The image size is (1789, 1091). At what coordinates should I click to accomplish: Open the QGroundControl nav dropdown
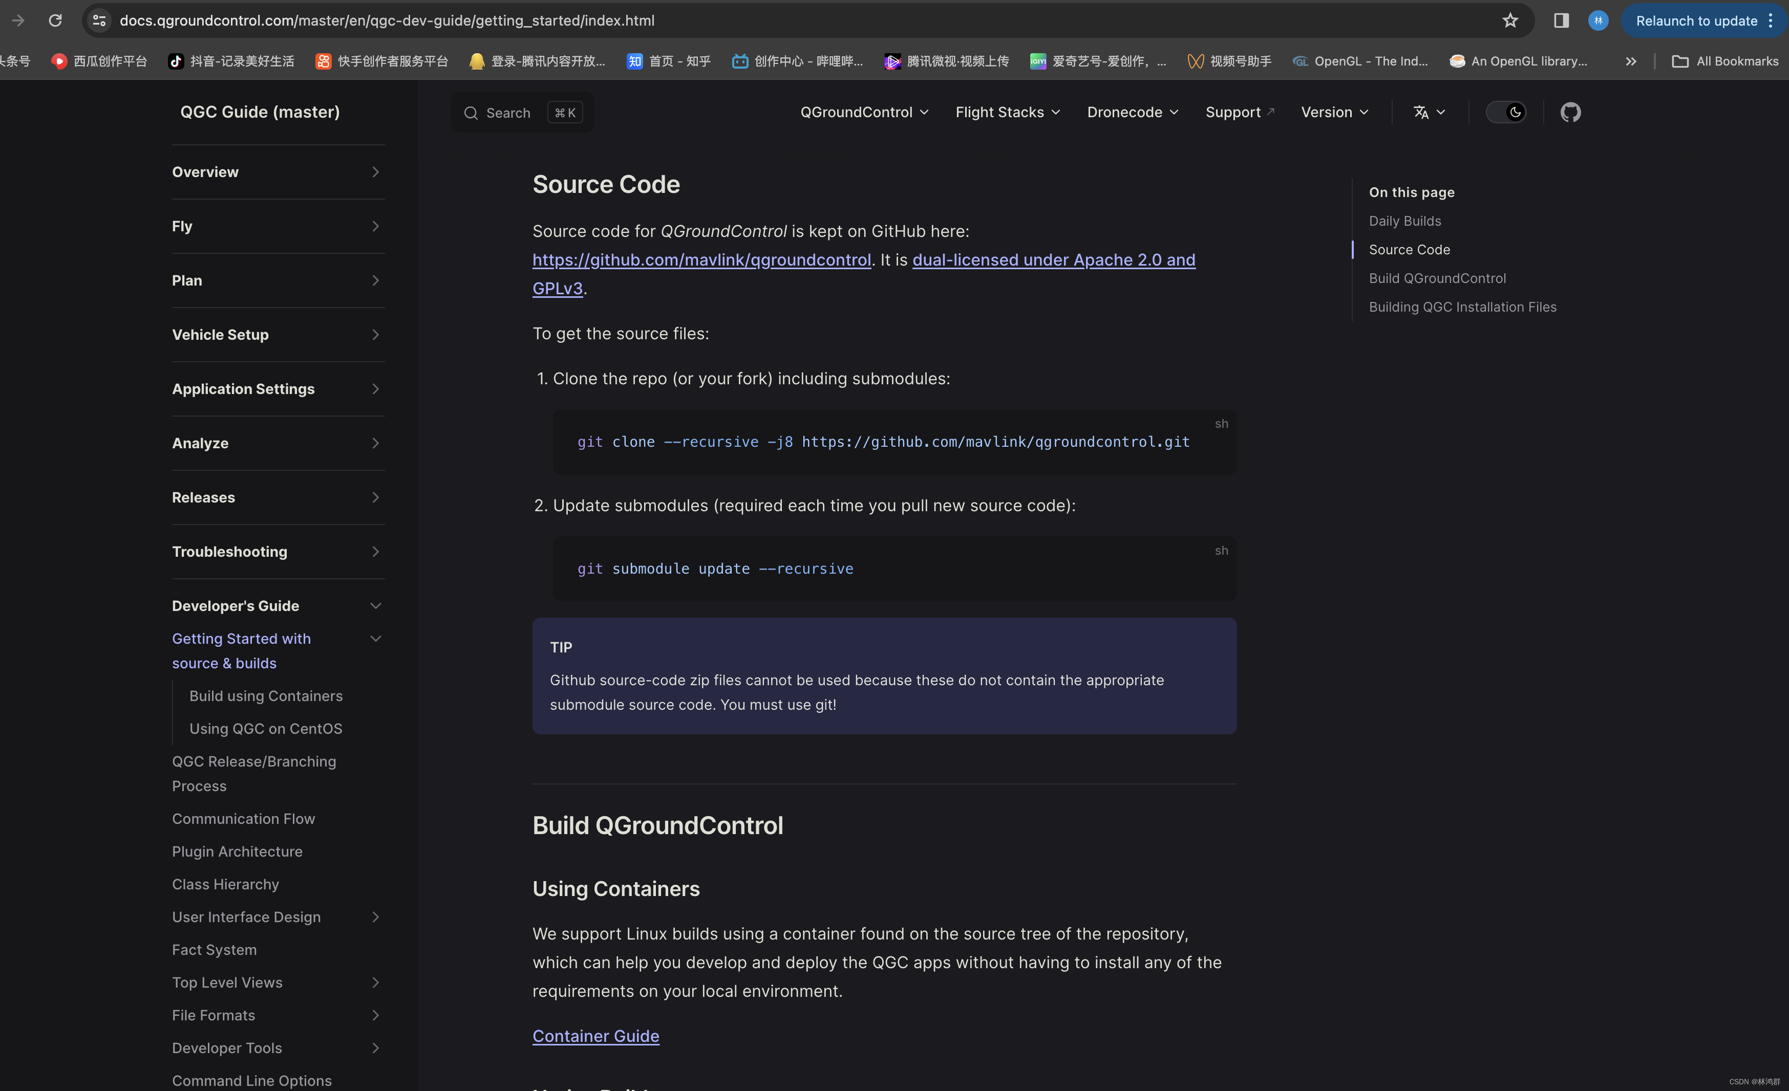click(864, 113)
